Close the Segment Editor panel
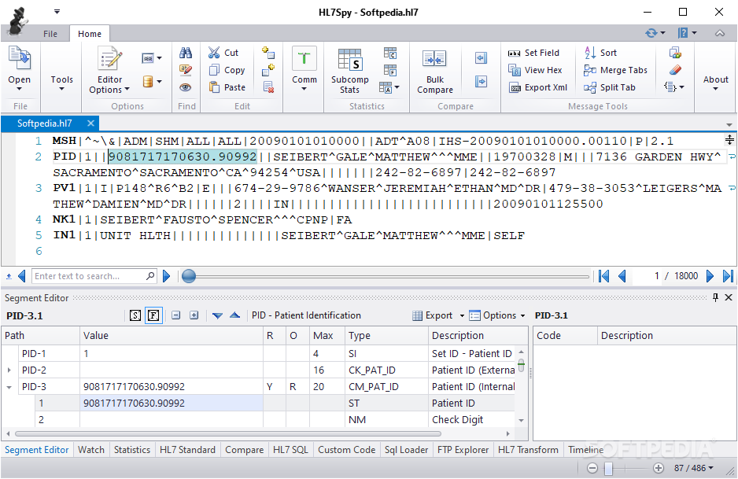 click(729, 297)
